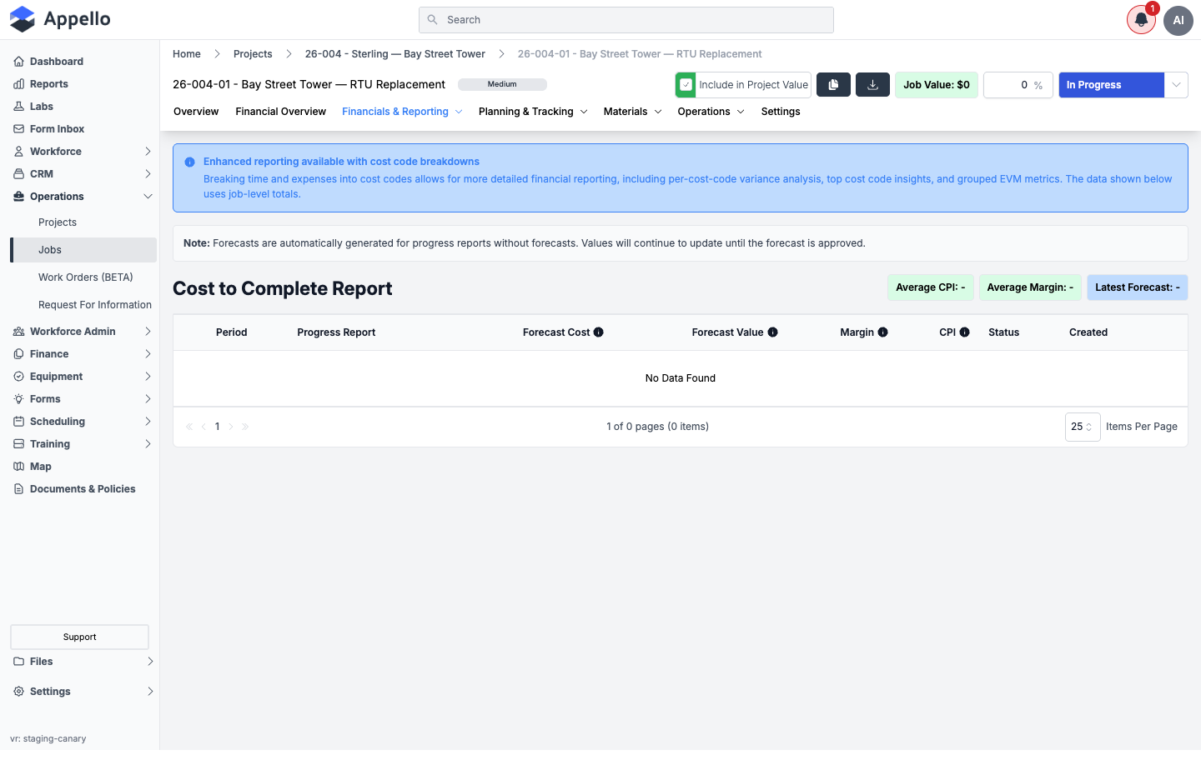Click the CPI column info icon
The image size is (1201, 765).
(x=964, y=332)
